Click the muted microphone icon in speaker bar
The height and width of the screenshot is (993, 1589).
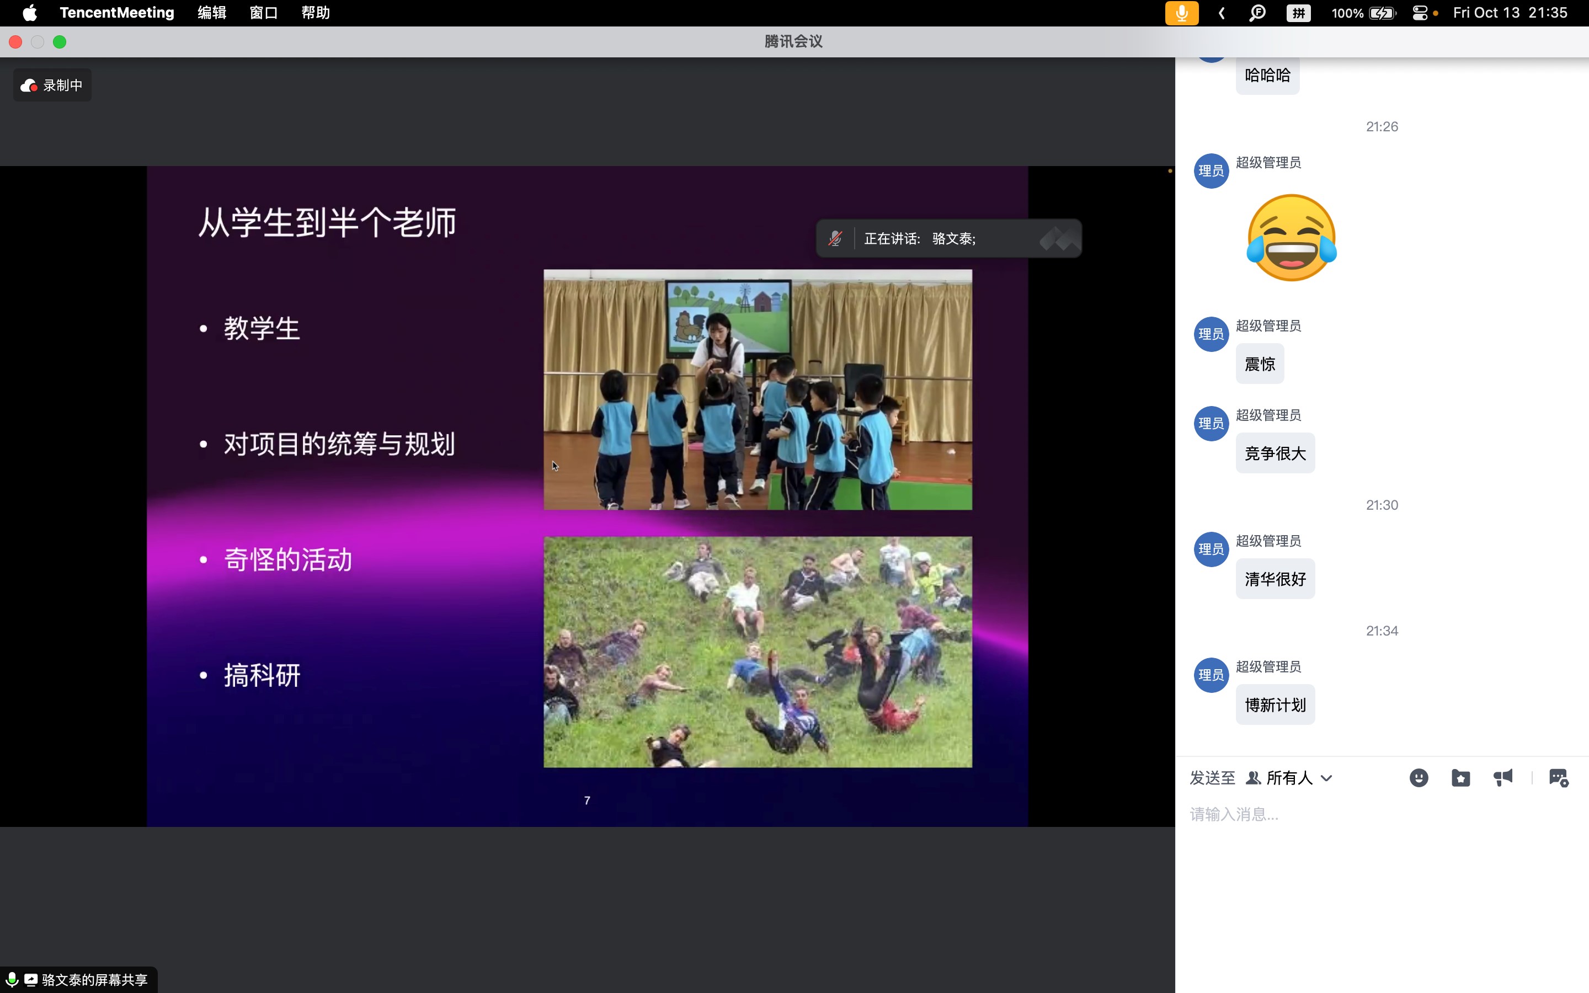pyautogui.click(x=835, y=238)
